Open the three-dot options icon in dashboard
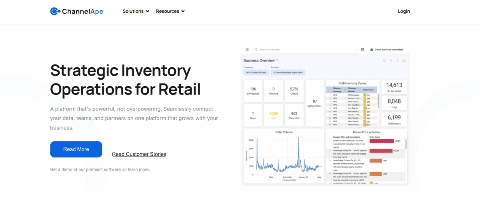 coord(397,60)
